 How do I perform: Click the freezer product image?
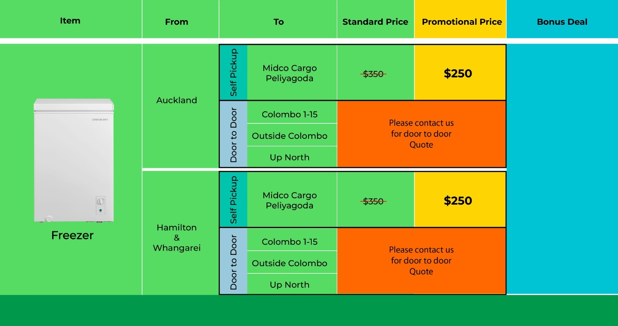pos(73,160)
